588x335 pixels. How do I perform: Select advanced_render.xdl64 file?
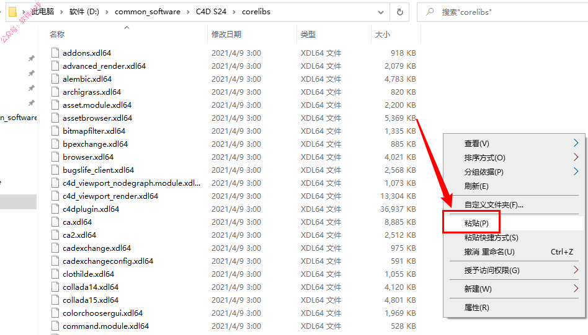click(104, 66)
